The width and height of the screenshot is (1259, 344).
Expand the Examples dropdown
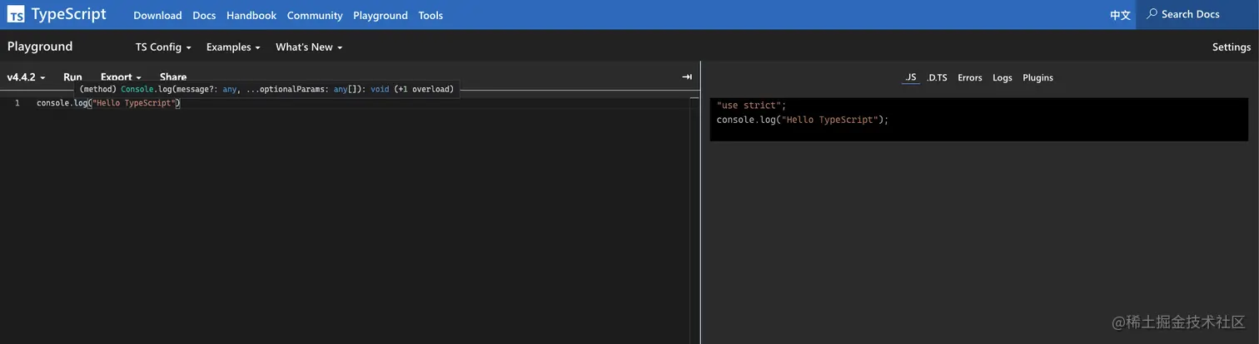(x=233, y=47)
